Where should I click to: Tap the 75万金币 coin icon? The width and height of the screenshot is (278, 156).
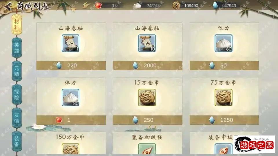coord(223,97)
